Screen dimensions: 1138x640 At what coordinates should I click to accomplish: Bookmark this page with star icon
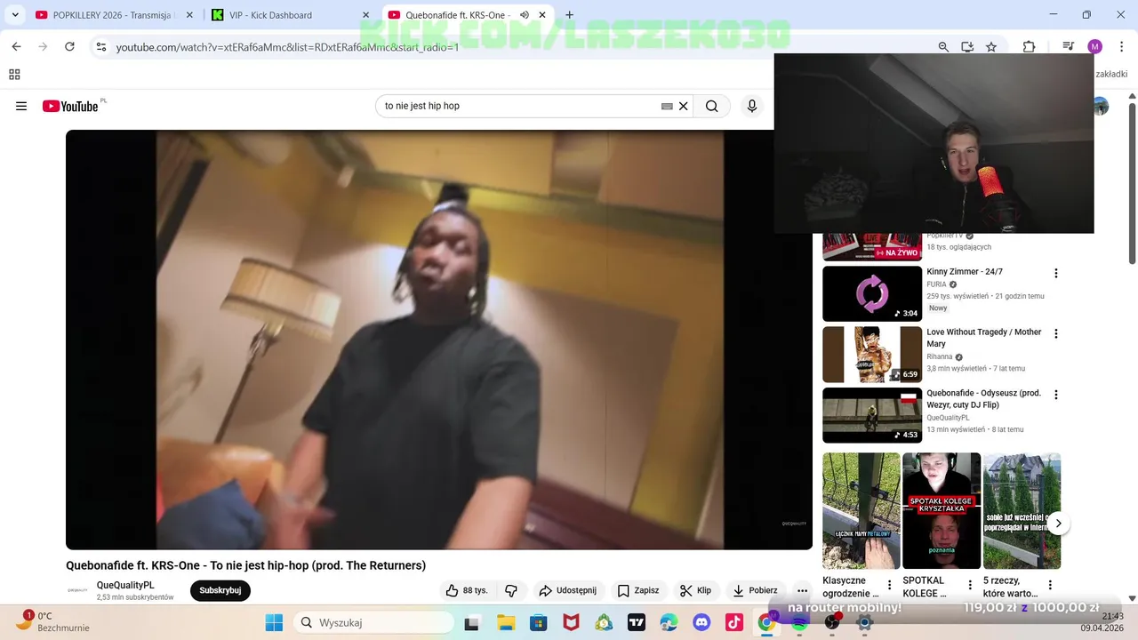(991, 46)
